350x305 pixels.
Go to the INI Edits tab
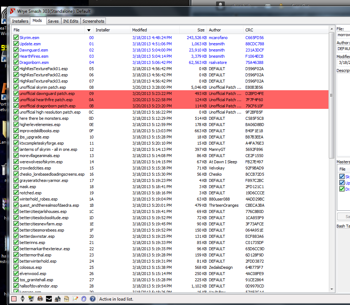(70, 21)
